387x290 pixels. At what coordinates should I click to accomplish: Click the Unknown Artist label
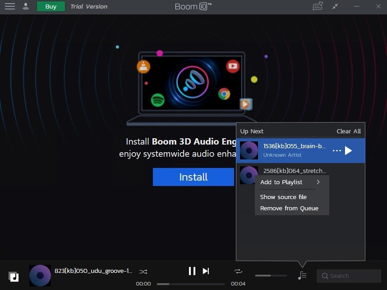pos(282,155)
